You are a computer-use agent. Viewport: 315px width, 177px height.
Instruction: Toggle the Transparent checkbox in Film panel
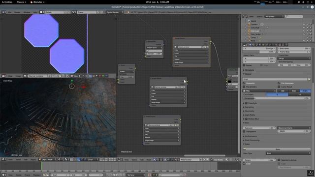coord(244,131)
